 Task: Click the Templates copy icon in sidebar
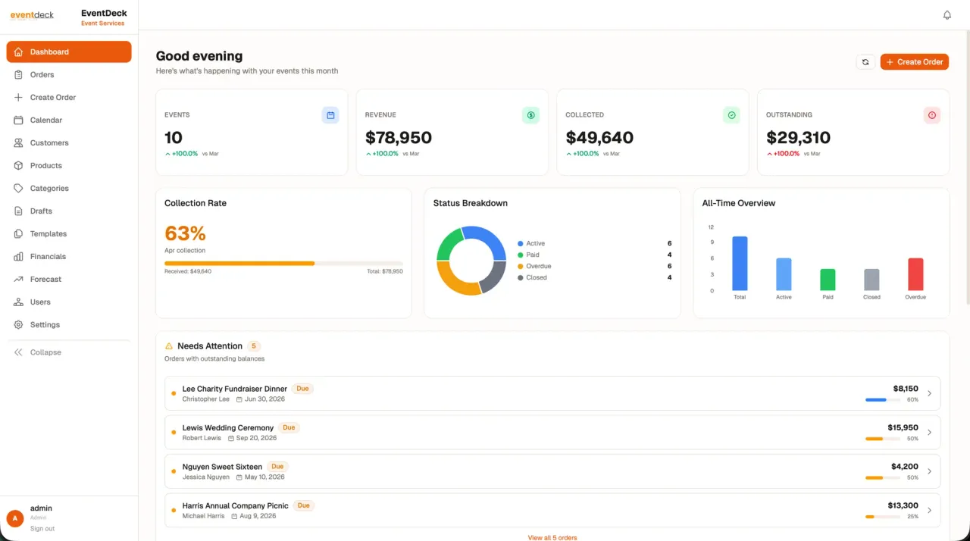[18, 234]
